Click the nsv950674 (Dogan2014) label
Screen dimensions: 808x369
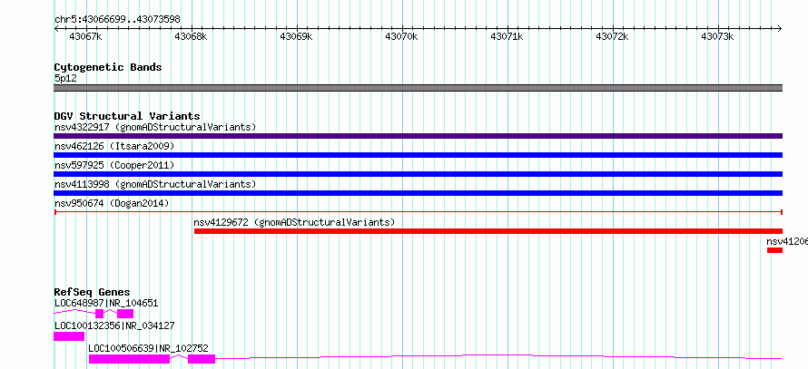coord(112,203)
